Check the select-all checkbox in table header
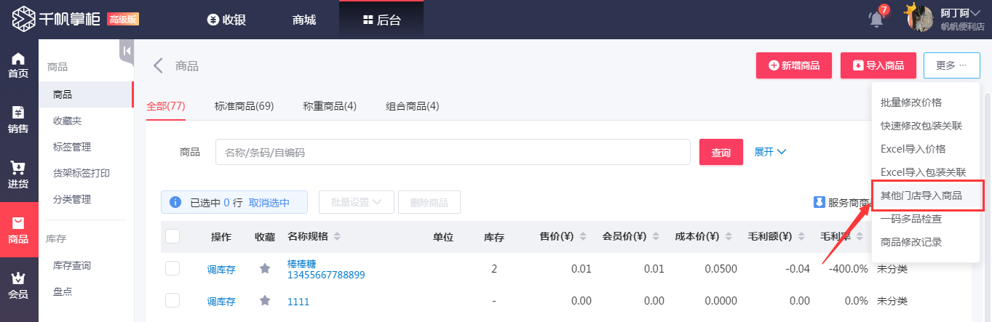 click(172, 236)
